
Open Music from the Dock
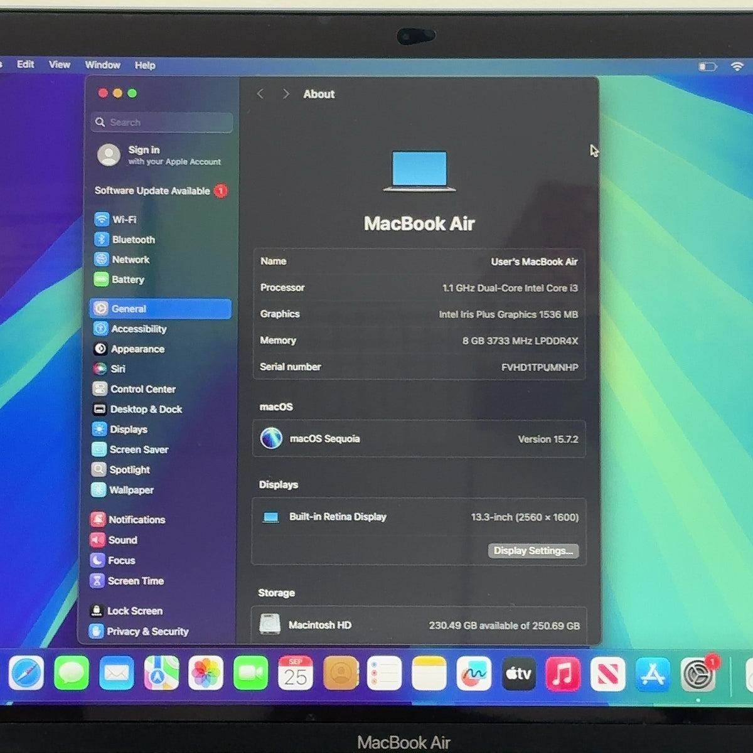point(563,673)
